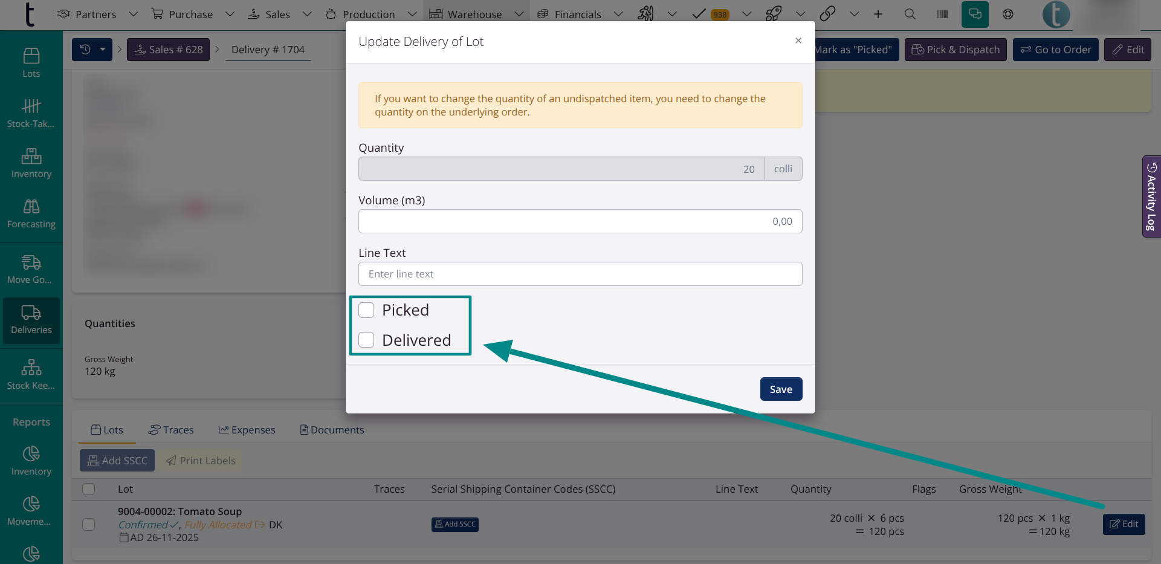
Task: Open the Documents tab
Action: (x=331, y=429)
